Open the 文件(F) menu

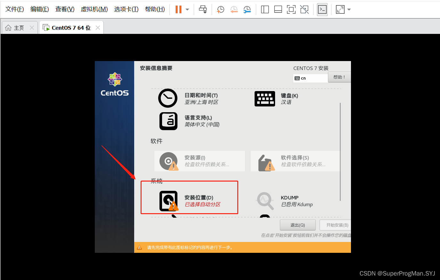tap(15, 9)
